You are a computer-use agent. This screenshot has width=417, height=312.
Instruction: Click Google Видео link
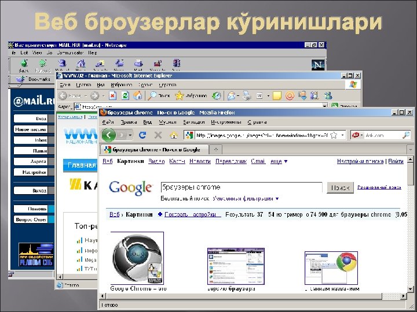coord(156,161)
